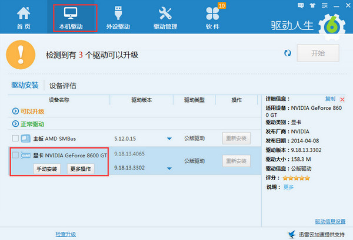The height and width of the screenshot is (240, 353).
Task: Click 驱动大小 158.3 M in details
Action: click(x=288, y=160)
